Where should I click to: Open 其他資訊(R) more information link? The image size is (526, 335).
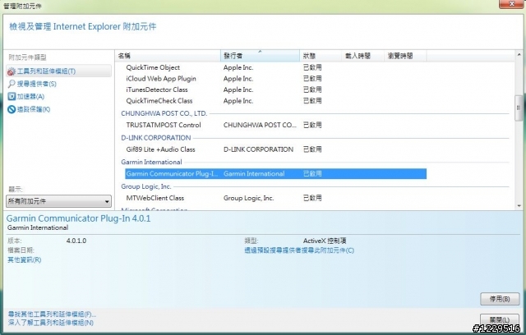pos(25,260)
